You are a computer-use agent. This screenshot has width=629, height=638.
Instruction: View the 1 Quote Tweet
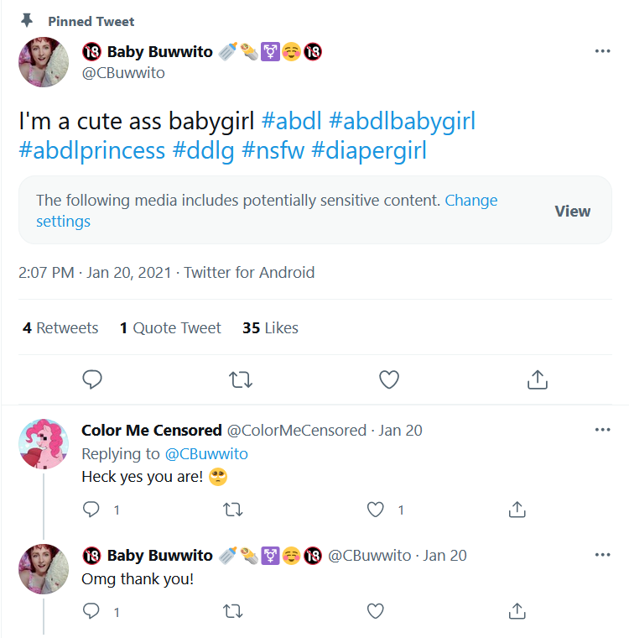170,328
